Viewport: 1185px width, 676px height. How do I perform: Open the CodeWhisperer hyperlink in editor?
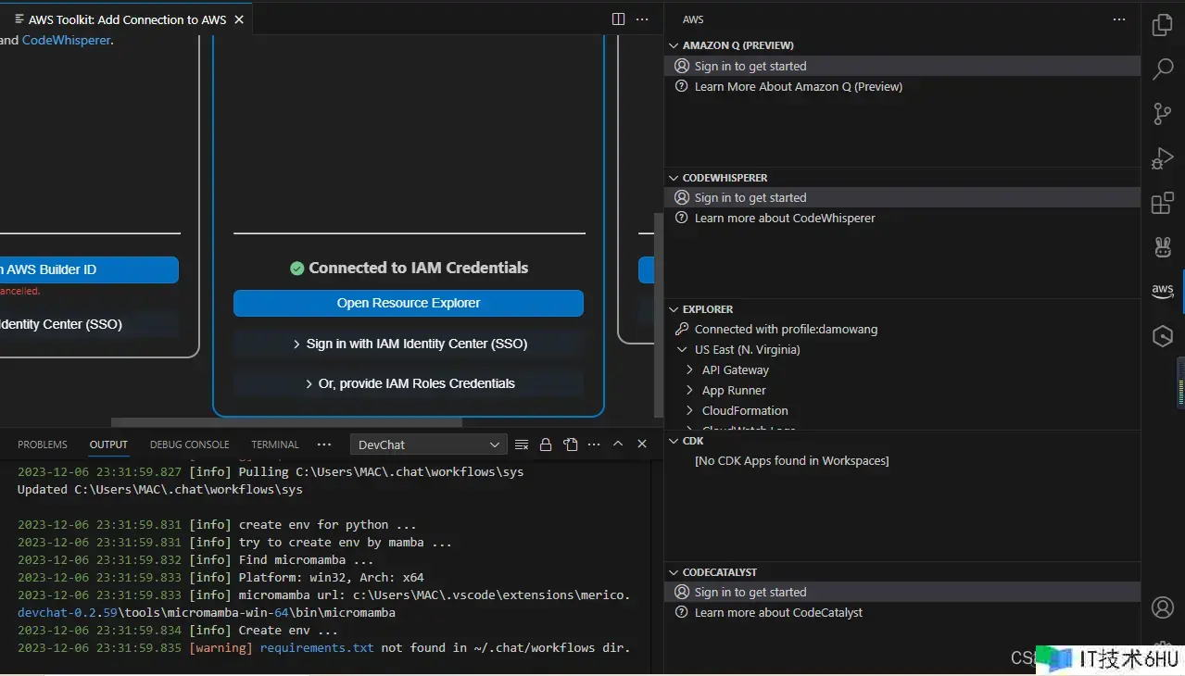66,40
